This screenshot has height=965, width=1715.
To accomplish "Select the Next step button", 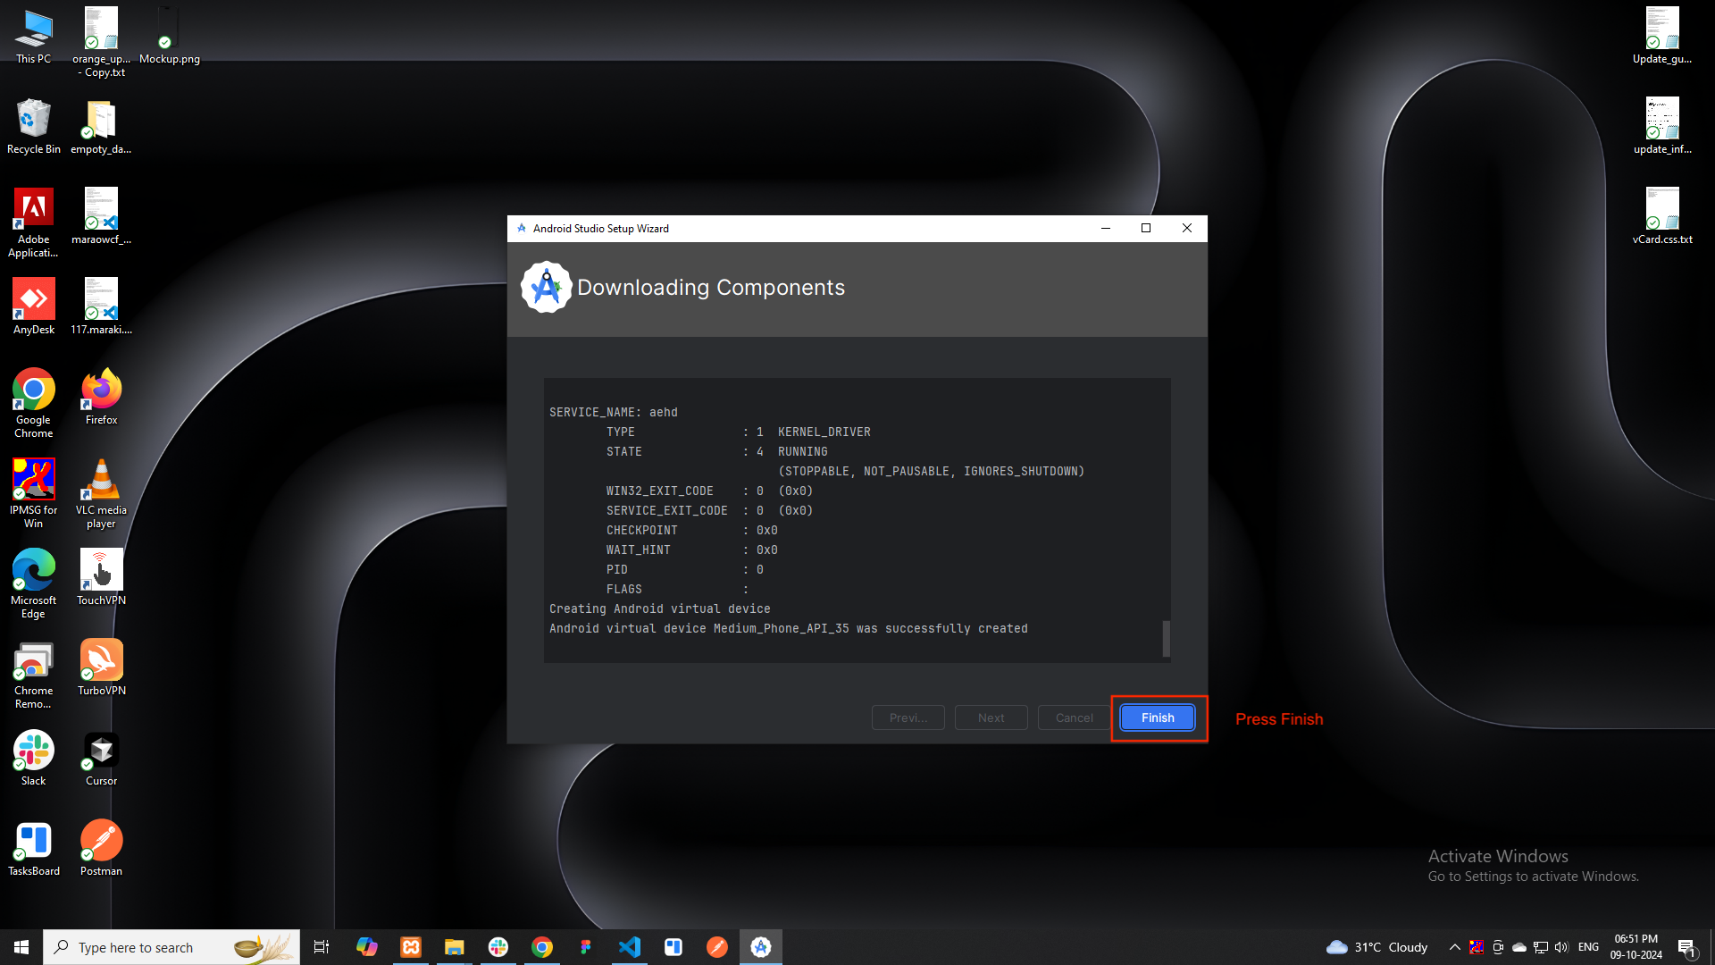I will click(x=990, y=717).
